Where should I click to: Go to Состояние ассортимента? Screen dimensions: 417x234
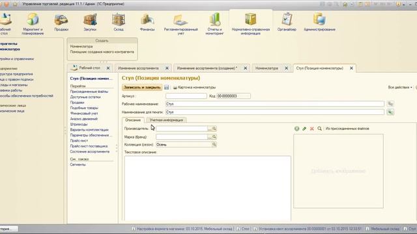90,151
